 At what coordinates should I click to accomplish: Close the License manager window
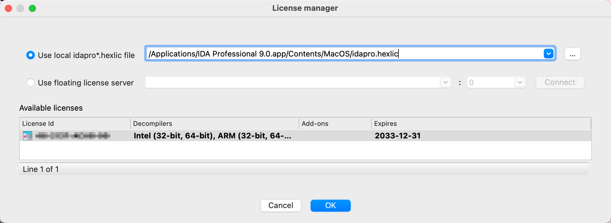[x=8, y=8]
